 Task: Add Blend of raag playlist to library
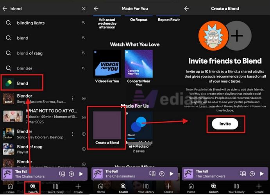point(84,149)
